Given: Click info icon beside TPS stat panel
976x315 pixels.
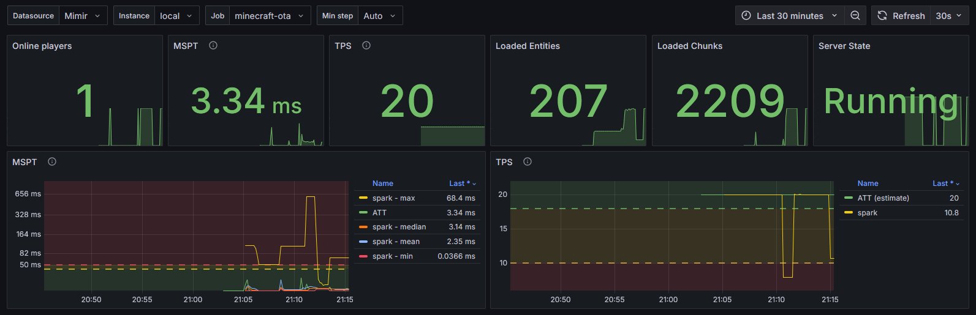Looking at the screenshot, I should [366, 45].
